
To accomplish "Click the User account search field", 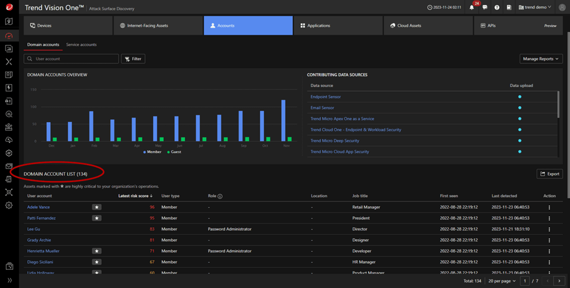I will tap(71, 59).
